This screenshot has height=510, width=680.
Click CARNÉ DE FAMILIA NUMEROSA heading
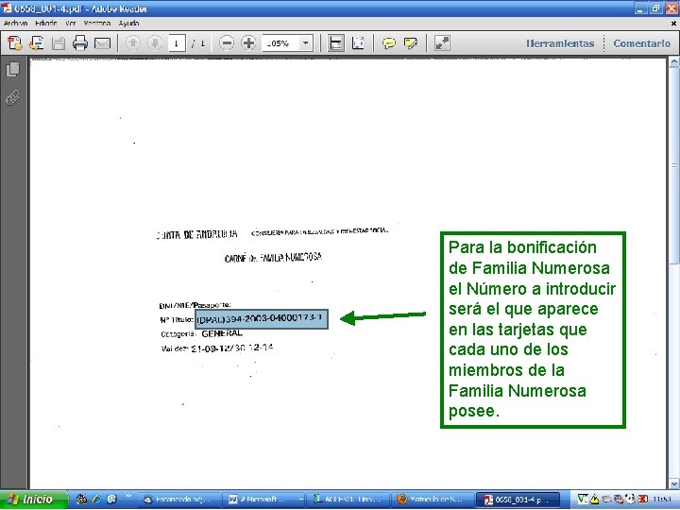[273, 258]
